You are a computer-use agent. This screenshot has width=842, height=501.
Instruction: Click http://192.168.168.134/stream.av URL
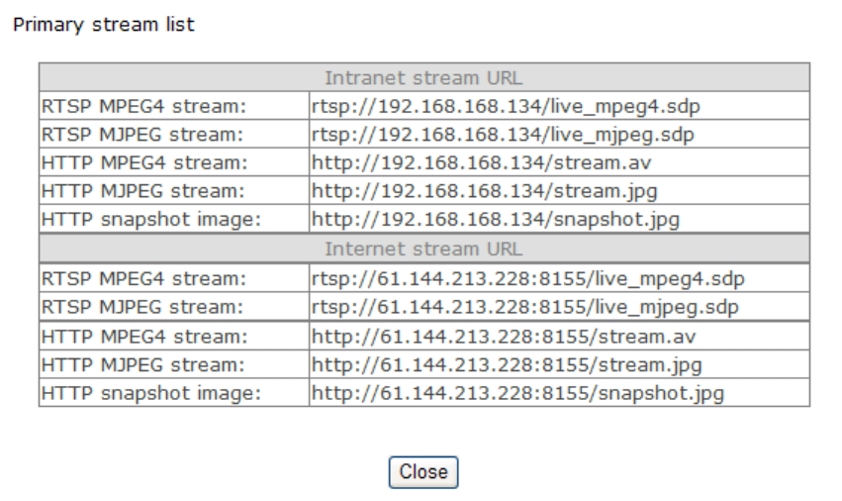tap(482, 162)
